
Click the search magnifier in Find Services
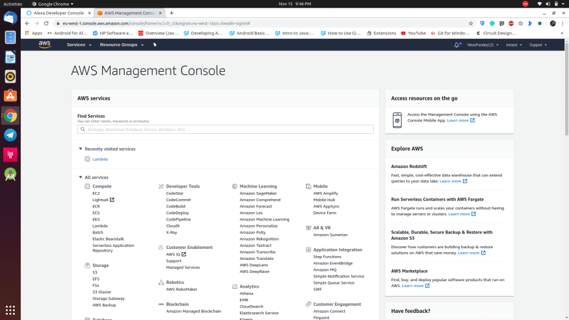[x=83, y=129]
